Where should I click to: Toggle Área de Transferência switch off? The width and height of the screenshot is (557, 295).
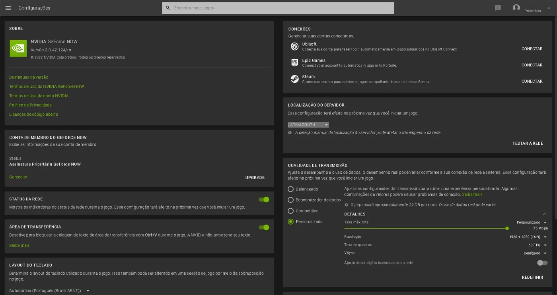(264, 227)
